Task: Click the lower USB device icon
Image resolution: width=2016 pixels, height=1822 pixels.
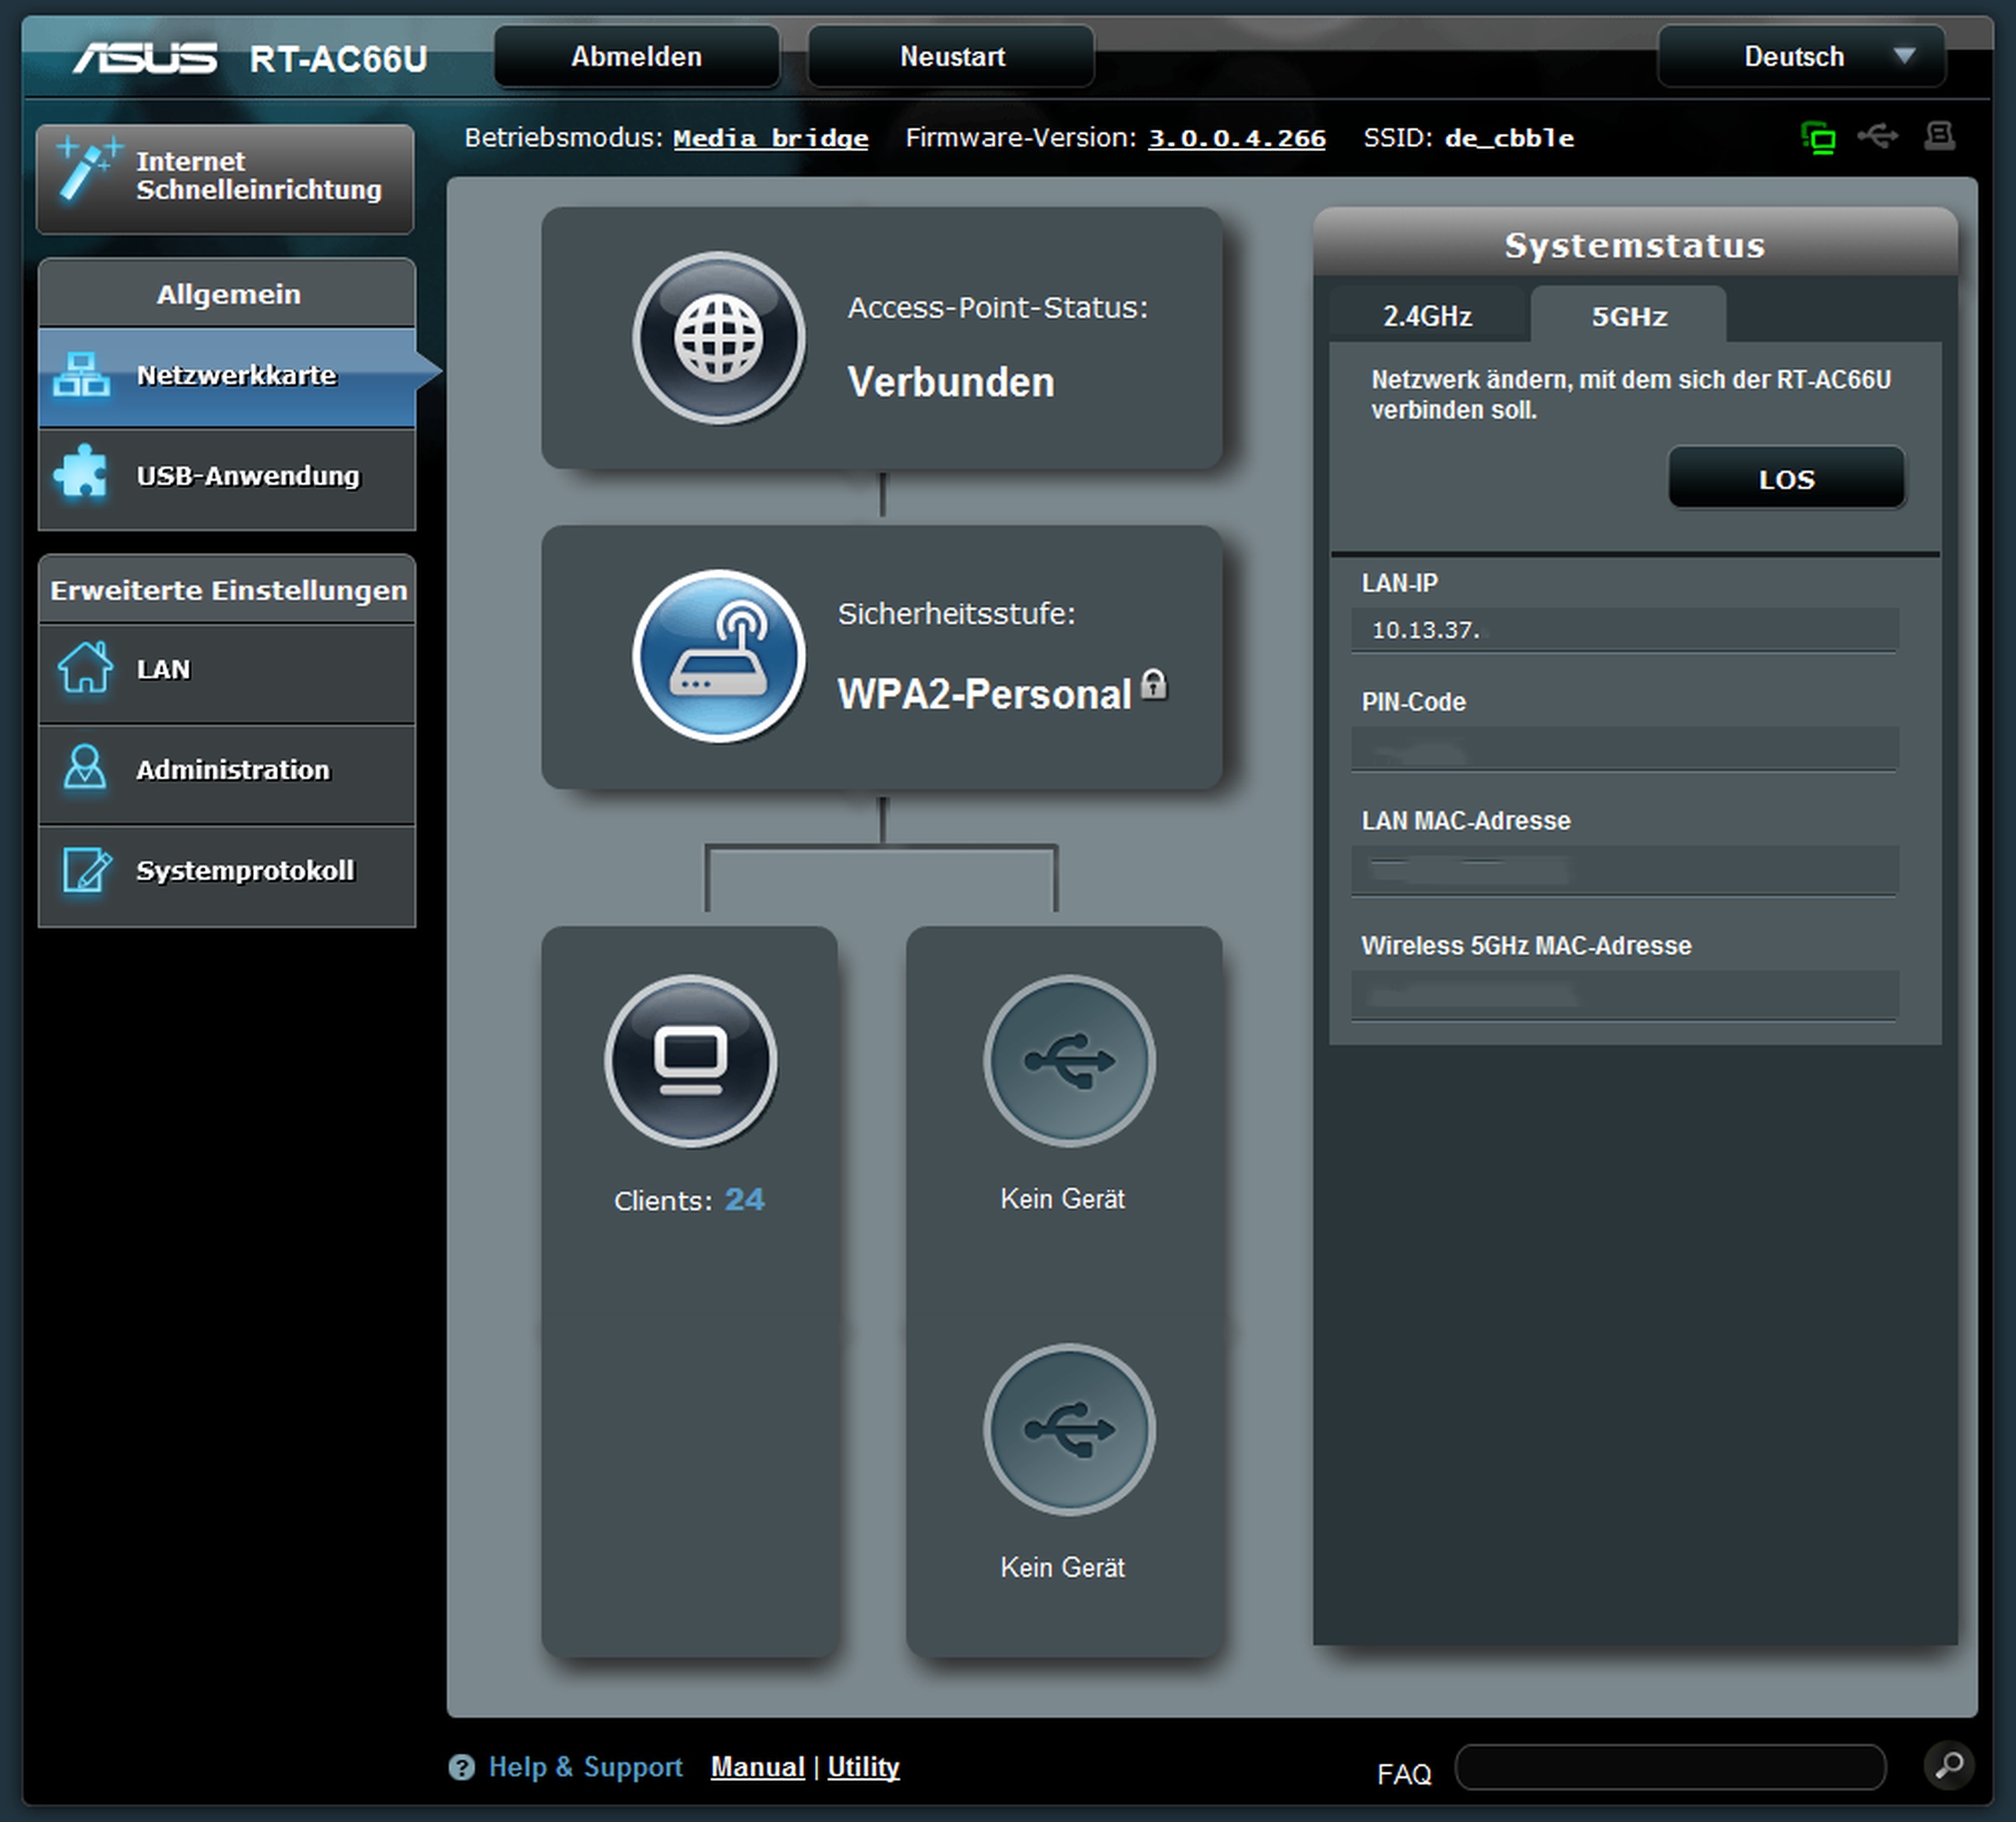Action: pyautogui.click(x=1069, y=1429)
